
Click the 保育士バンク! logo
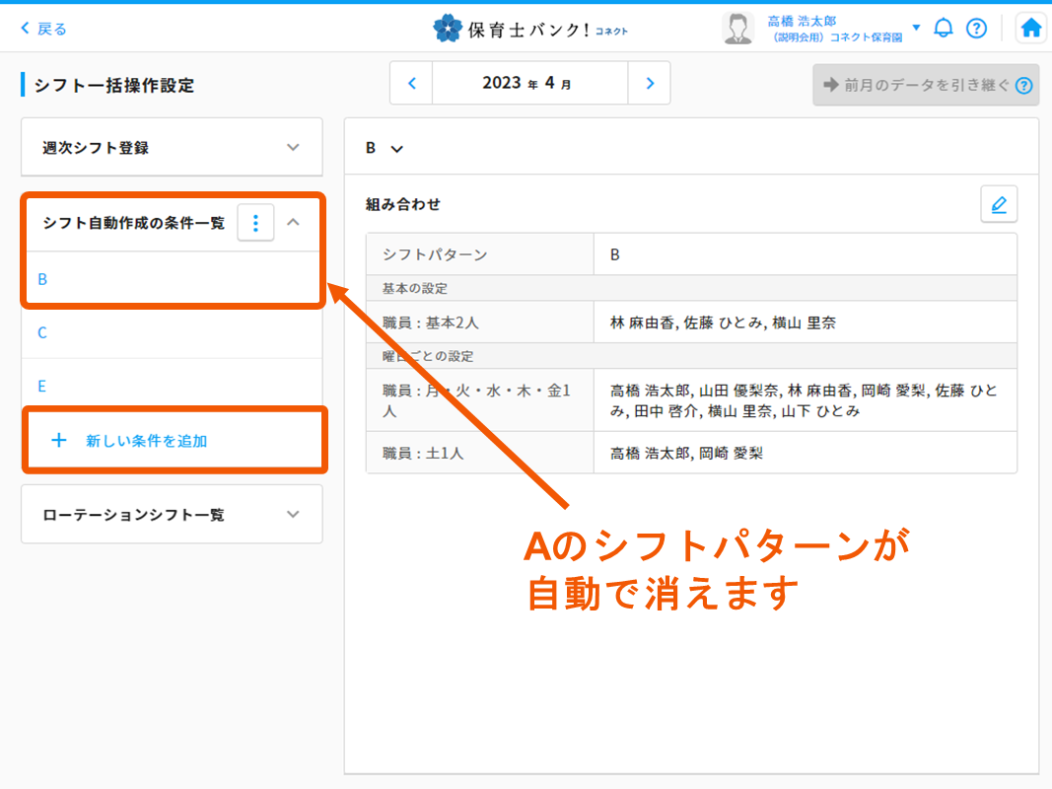530,29
